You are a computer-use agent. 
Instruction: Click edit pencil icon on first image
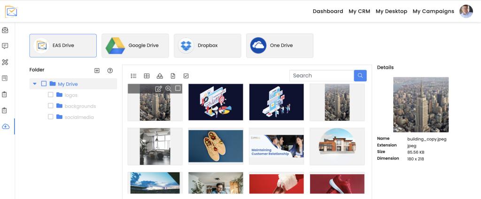pos(158,88)
